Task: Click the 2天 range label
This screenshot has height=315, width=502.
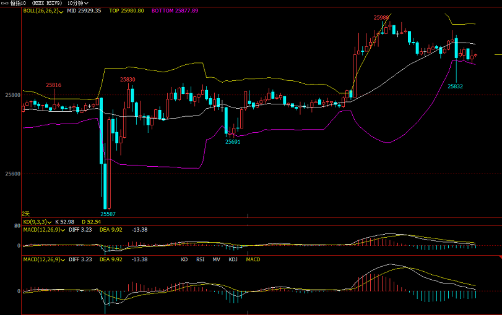Action: pos(25,214)
